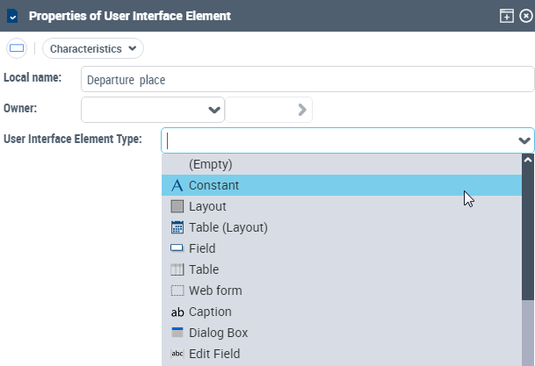
Task: Open the Characteristics dropdown
Action: (92, 49)
